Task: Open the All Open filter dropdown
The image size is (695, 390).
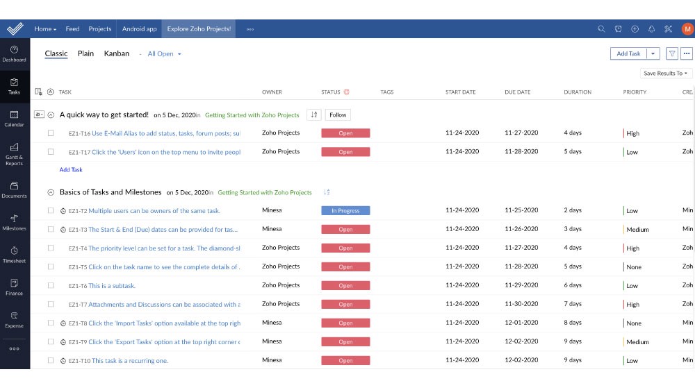Action: click(165, 54)
